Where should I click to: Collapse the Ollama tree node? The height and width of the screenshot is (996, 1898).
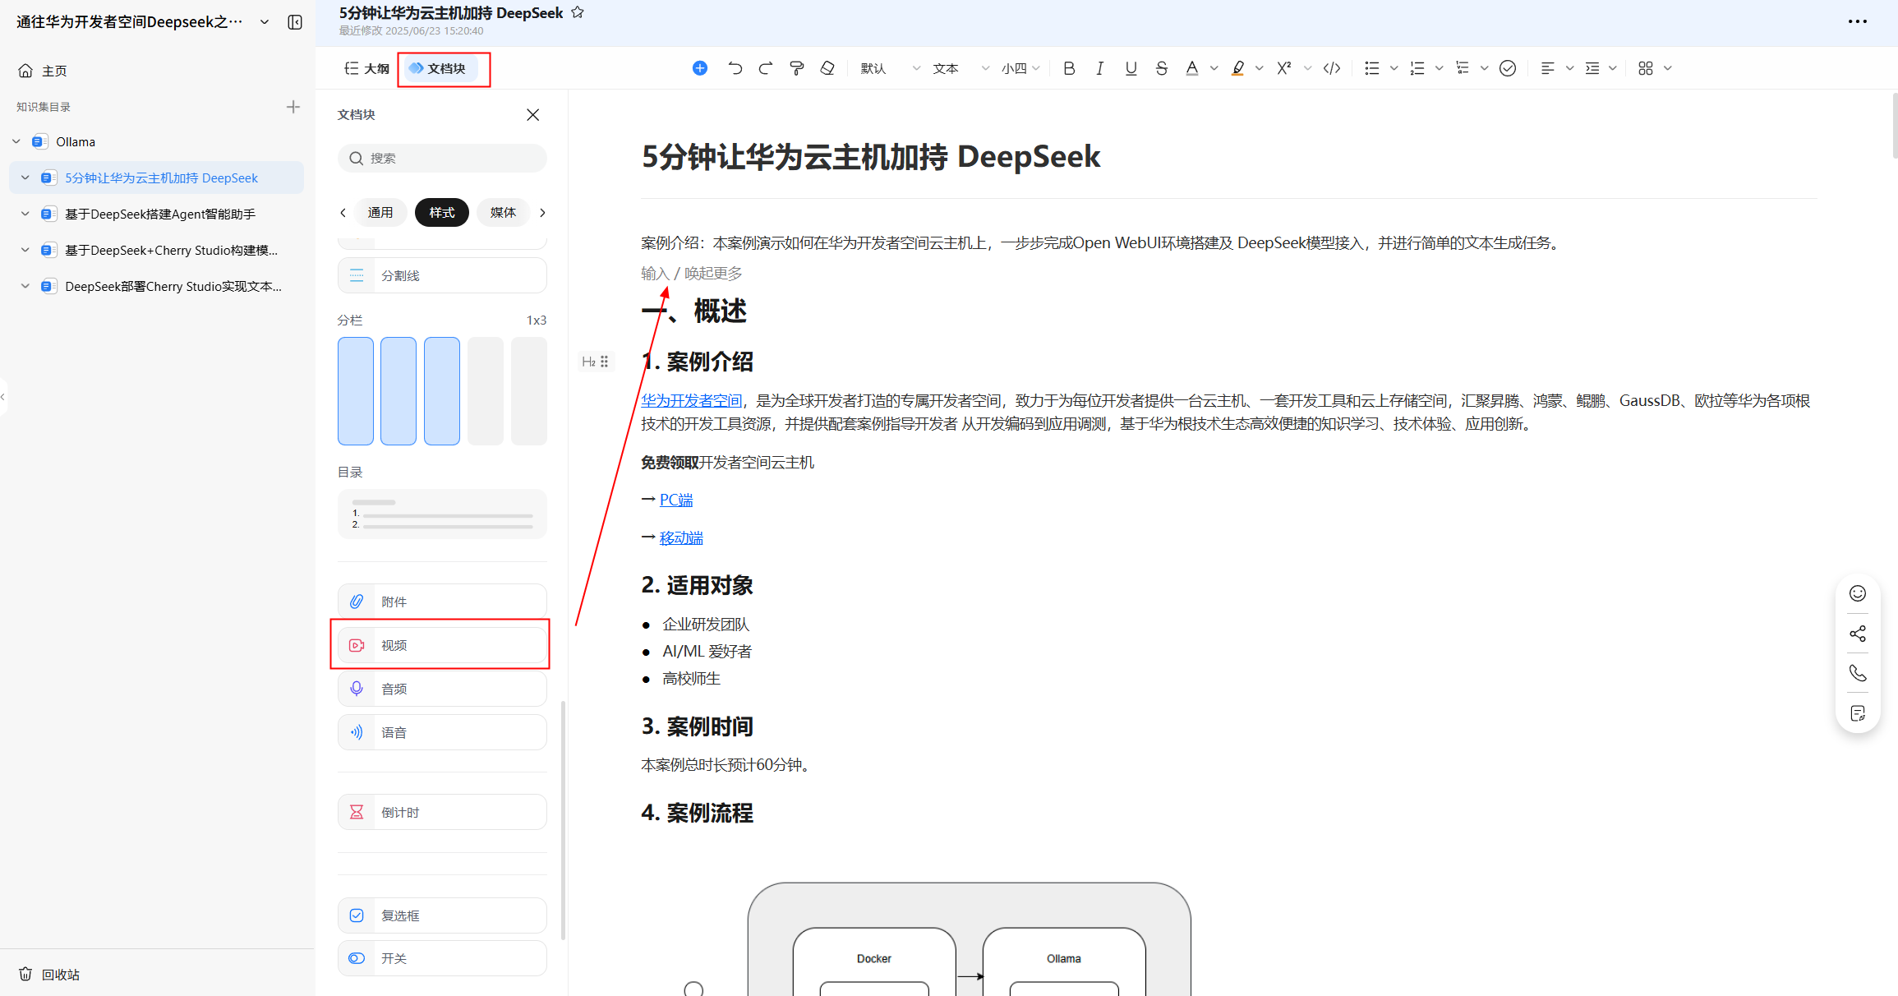[16, 141]
